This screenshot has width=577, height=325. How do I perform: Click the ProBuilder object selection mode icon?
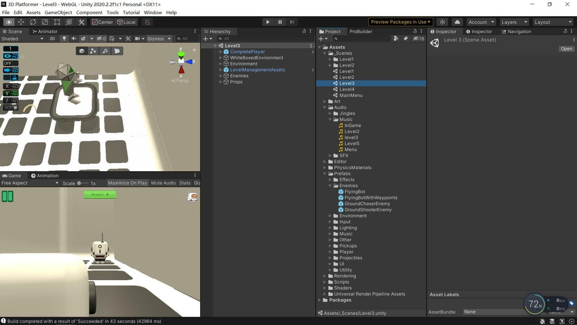click(x=82, y=51)
